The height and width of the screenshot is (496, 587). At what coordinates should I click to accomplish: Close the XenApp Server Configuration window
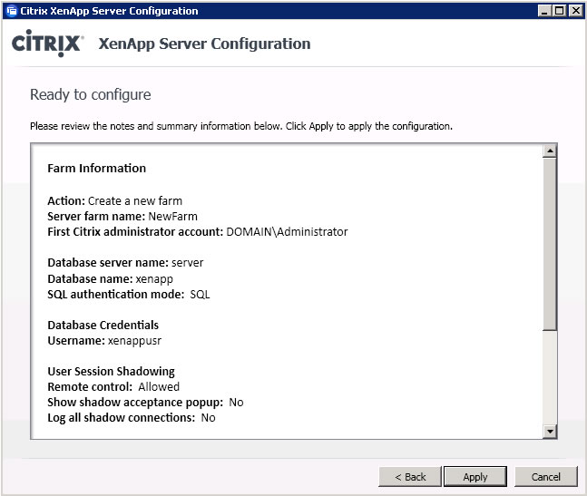tap(575, 11)
